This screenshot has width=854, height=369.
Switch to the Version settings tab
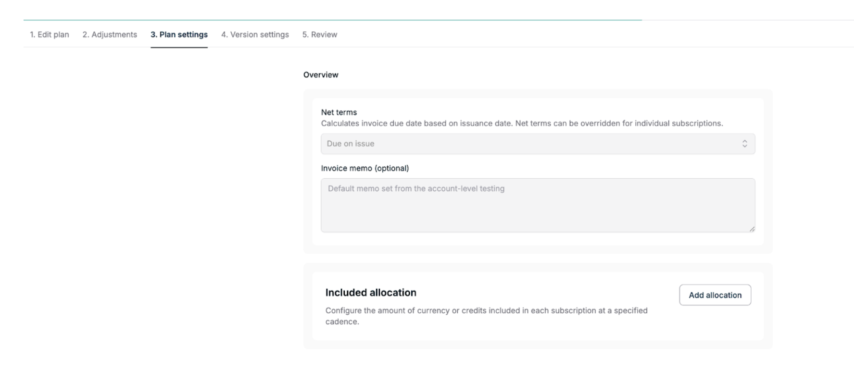pos(255,35)
